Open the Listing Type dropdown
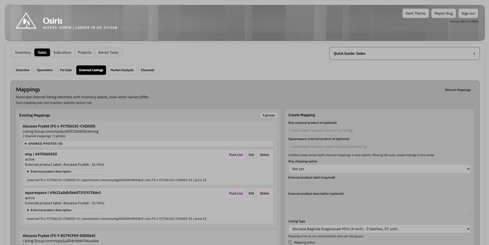Screen dimensions: 489x245 pyautogui.click(x=379, y=229)
